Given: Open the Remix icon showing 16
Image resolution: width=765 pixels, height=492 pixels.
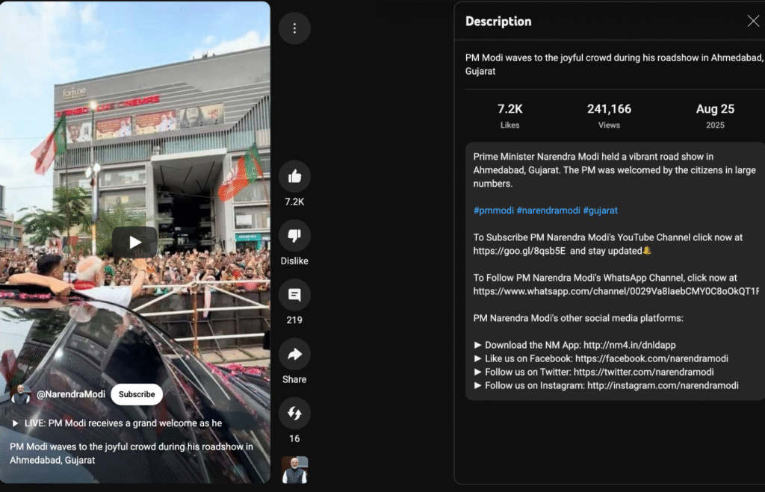Looking at the screenshot, I should [x=294, y=414].
